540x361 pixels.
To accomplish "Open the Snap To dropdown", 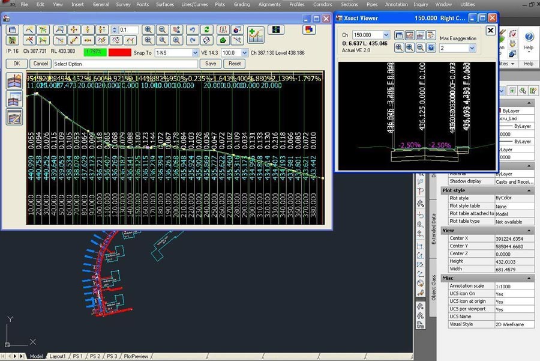I will 194,53.
